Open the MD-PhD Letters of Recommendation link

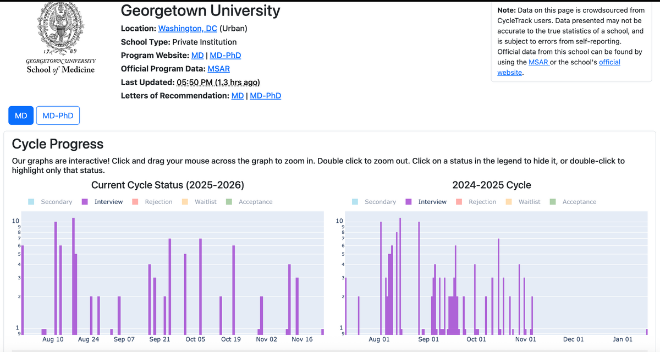[266, 96]
